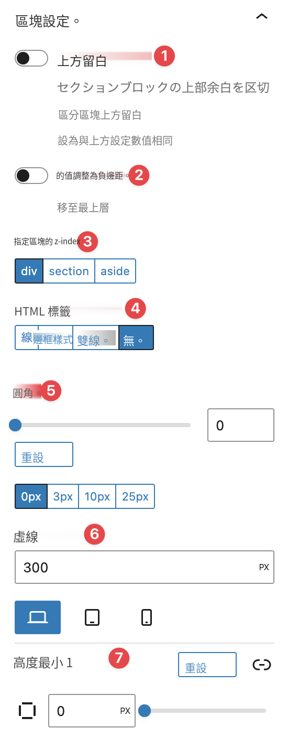This screenshot has width=288, height=739.
Task: Select the div tag option
Action: pyautogui.click(x=29, y=271)
